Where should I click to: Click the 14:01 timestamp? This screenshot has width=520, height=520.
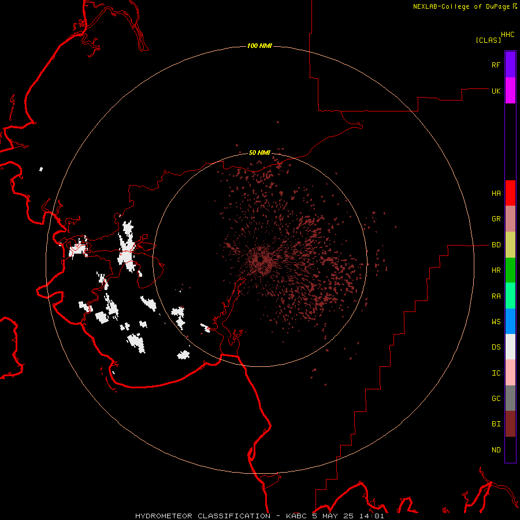point(372,516)
